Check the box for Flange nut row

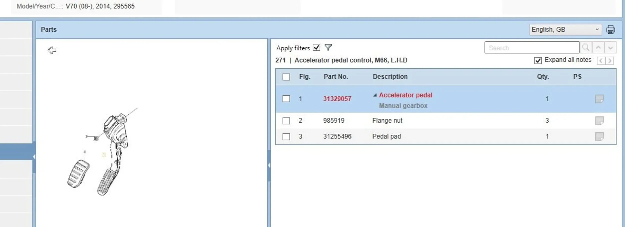click(286, 121)
